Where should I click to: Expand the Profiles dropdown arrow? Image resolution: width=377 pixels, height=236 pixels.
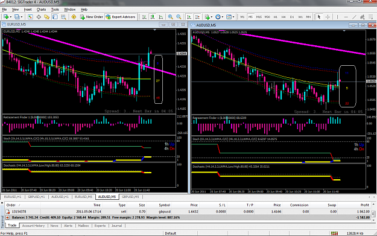pos(22,17)
